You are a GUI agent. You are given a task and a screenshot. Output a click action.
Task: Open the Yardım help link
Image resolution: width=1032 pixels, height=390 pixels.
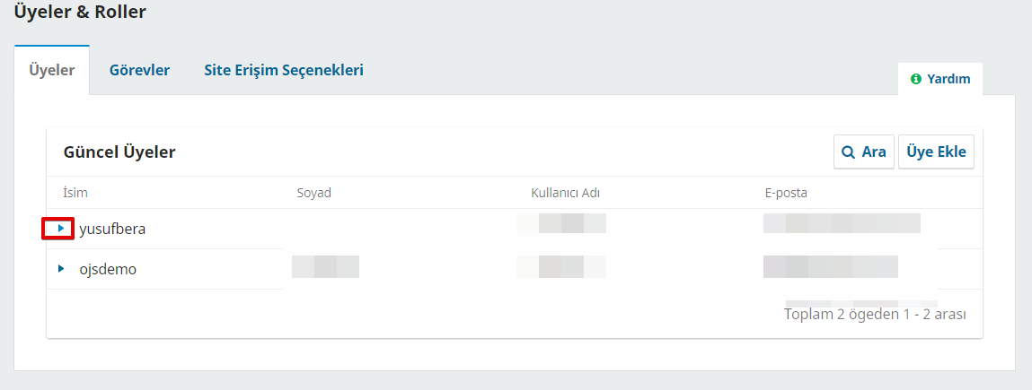click(x=940, y=79)
